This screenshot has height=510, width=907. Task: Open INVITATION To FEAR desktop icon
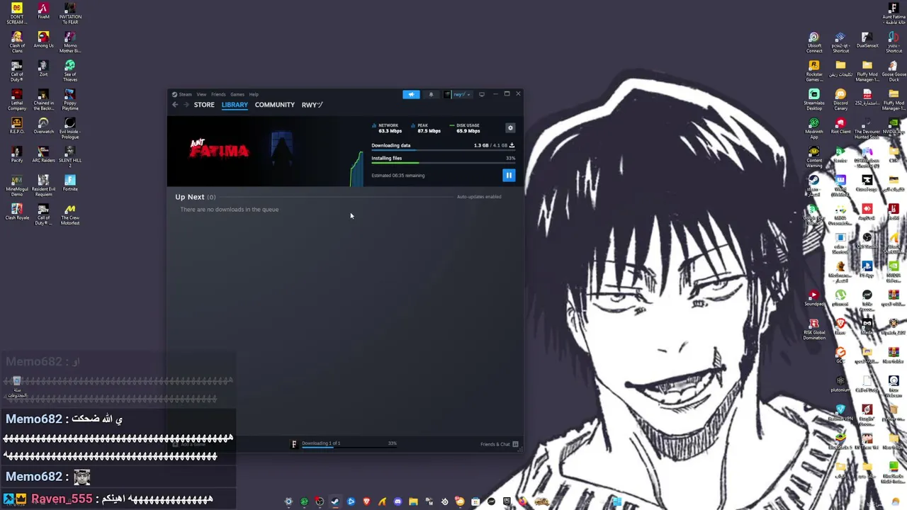pyautogui.click(x=69, y=13)
